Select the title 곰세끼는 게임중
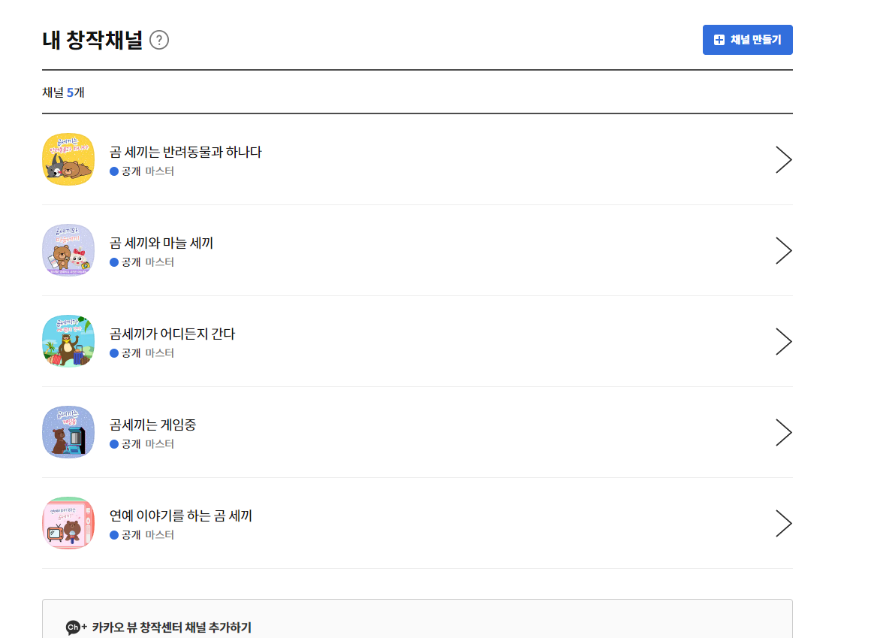Viewport: 874px width, 638px height. pyautogui.click(x=152, y=425)
